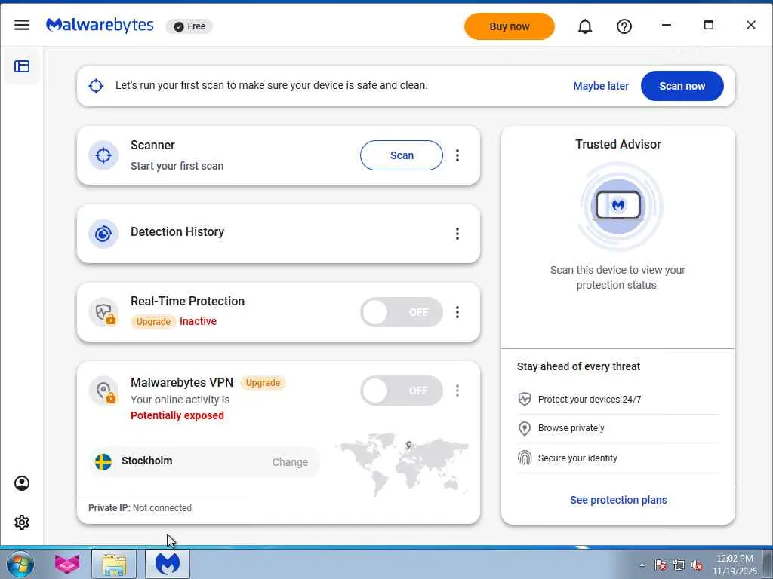Viewport: 773px width, 579px height.
Task: Click the Free plan badge
Action: pyautogui.click(x=189, y=26)
